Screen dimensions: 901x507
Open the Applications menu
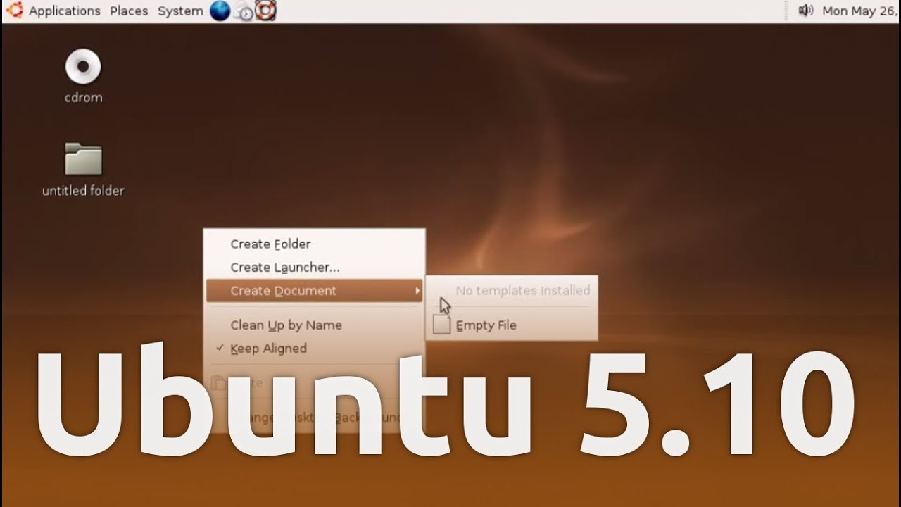[64, 11]
